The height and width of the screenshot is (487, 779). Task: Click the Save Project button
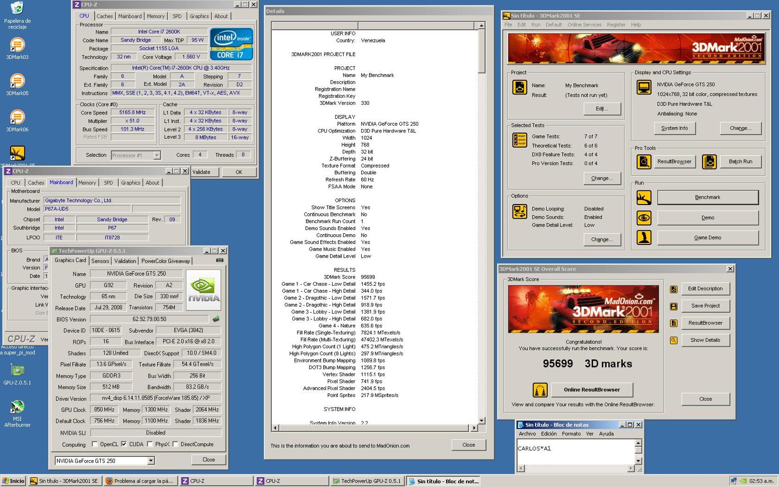pos(705,306)
